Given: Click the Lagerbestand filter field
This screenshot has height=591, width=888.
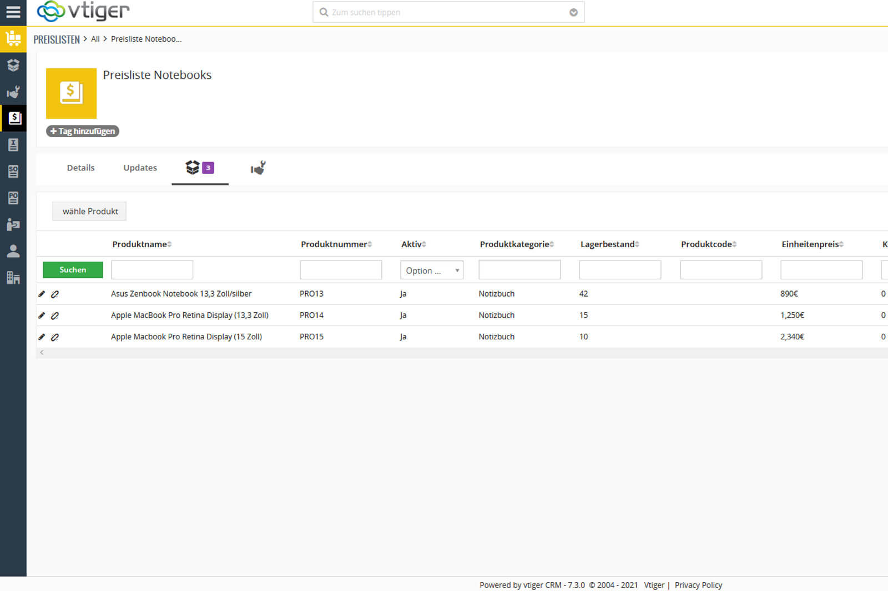Looking at the screenshot, I should 620,270.
